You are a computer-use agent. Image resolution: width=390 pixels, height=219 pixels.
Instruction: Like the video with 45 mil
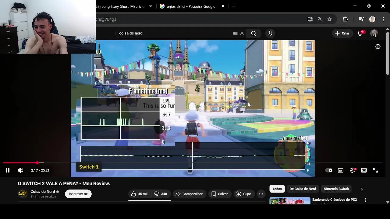139,194
